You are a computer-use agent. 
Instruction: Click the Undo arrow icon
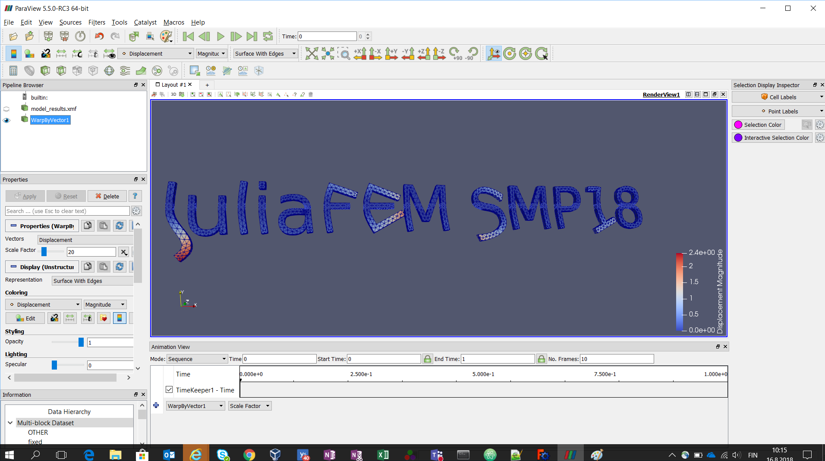pos(99,37)
